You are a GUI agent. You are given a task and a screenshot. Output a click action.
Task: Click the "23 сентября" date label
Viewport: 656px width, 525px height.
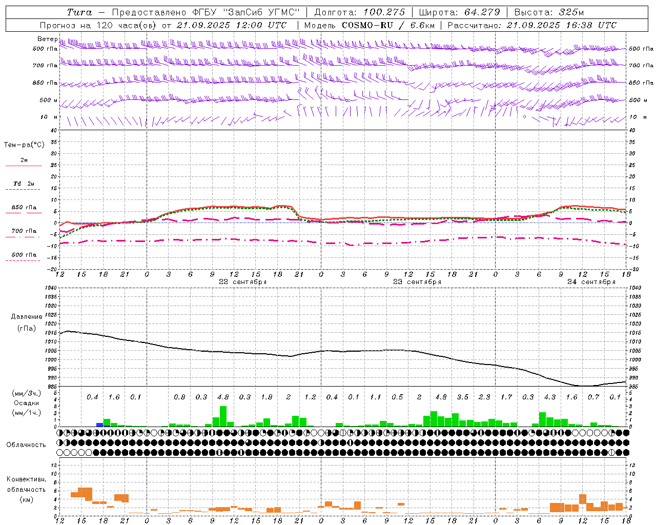point(417,282)
